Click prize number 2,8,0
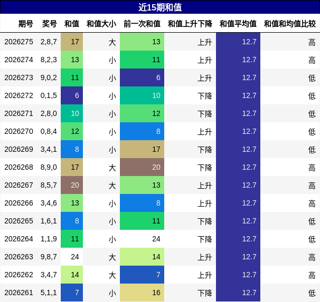This screenshot has height=302, width=320. [49, 113]
